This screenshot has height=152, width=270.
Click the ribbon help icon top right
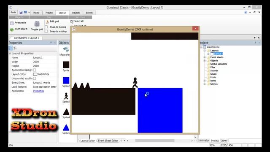246,12
